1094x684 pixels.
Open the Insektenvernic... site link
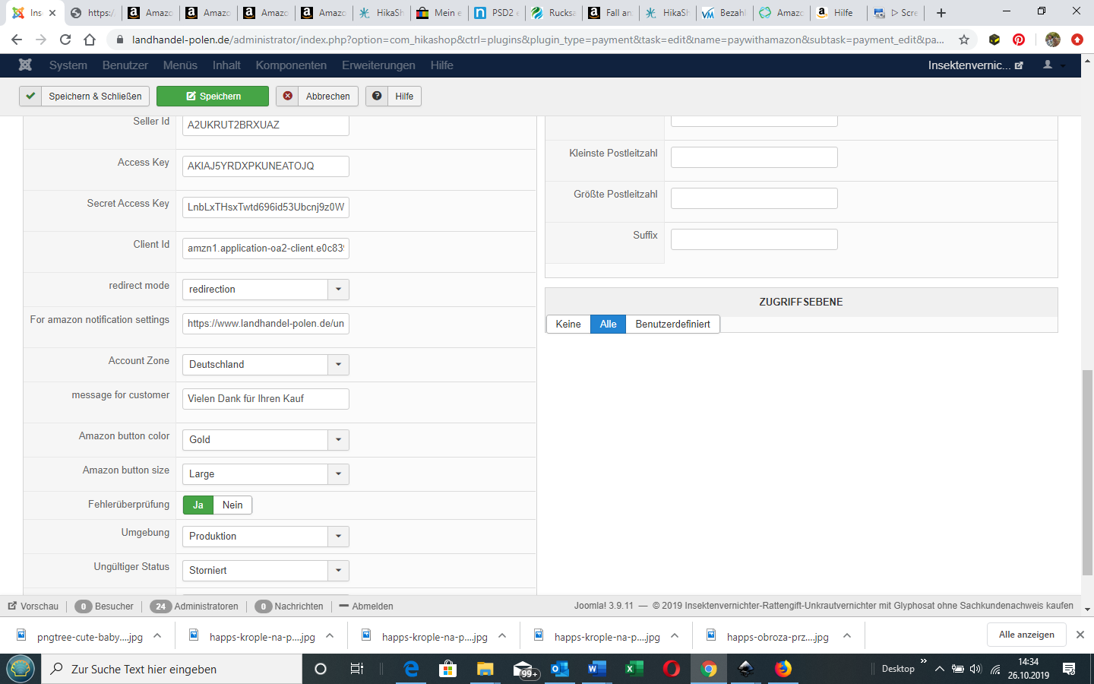coord(975,65)
